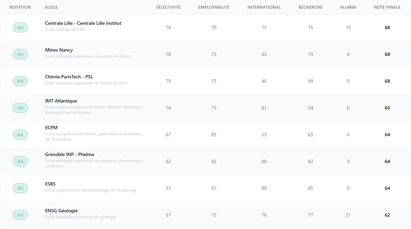Screen dimensions: 411x229
Task: Open the Mines Nancy school name
Action: 59,50
